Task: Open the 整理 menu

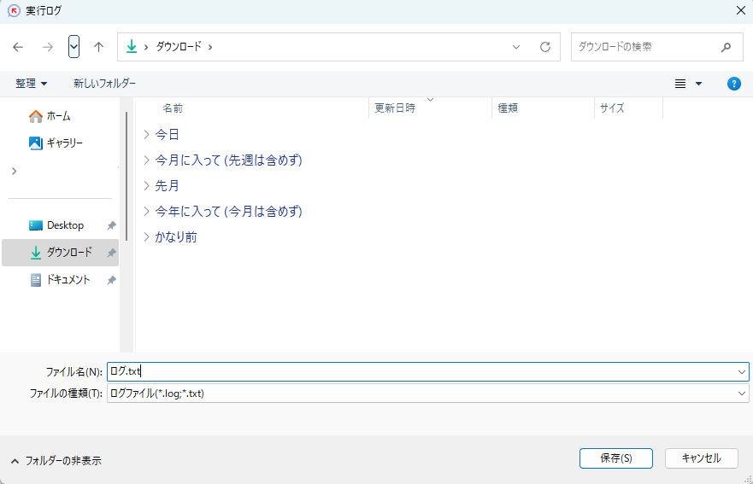Action: [x=32, y=84]
